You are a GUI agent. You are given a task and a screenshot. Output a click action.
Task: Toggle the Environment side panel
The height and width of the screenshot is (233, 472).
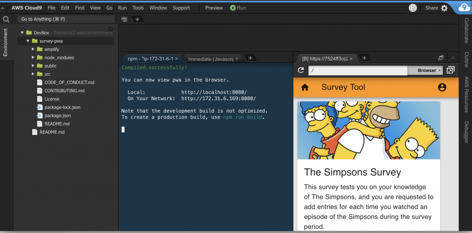(6, 42)
